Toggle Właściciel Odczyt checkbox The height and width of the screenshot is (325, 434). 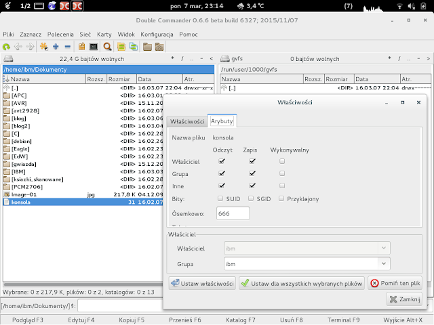(222, 161)
